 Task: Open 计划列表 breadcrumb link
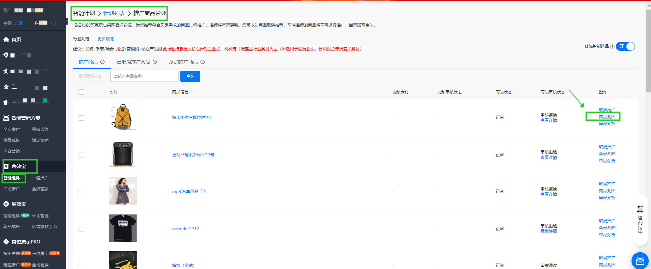pyautogui.click(x=114, y=13)
